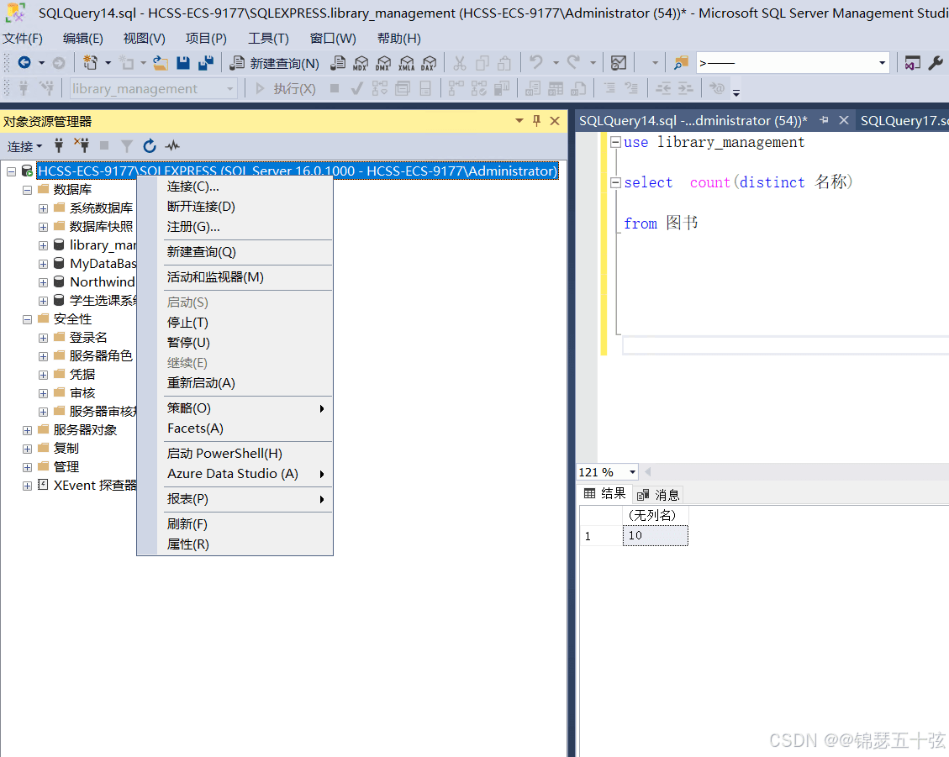The width and height of the screenshot is (949, 757).
Task: Click the toolbar search input field
Action: pyautogui.click(x=786, y=63)
